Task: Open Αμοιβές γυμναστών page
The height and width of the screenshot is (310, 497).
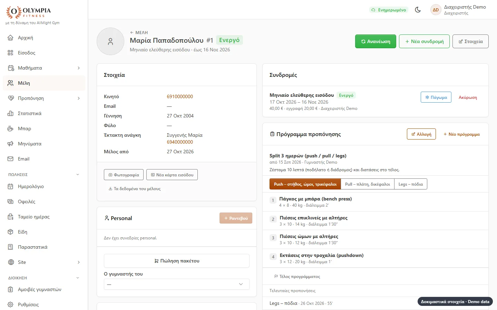Action: point(44,289)
